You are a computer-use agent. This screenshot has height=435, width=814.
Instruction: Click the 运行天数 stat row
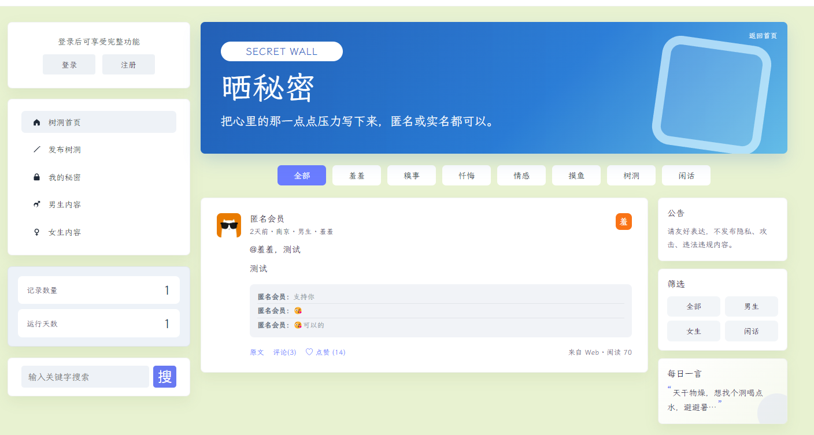tap(99, 324)
